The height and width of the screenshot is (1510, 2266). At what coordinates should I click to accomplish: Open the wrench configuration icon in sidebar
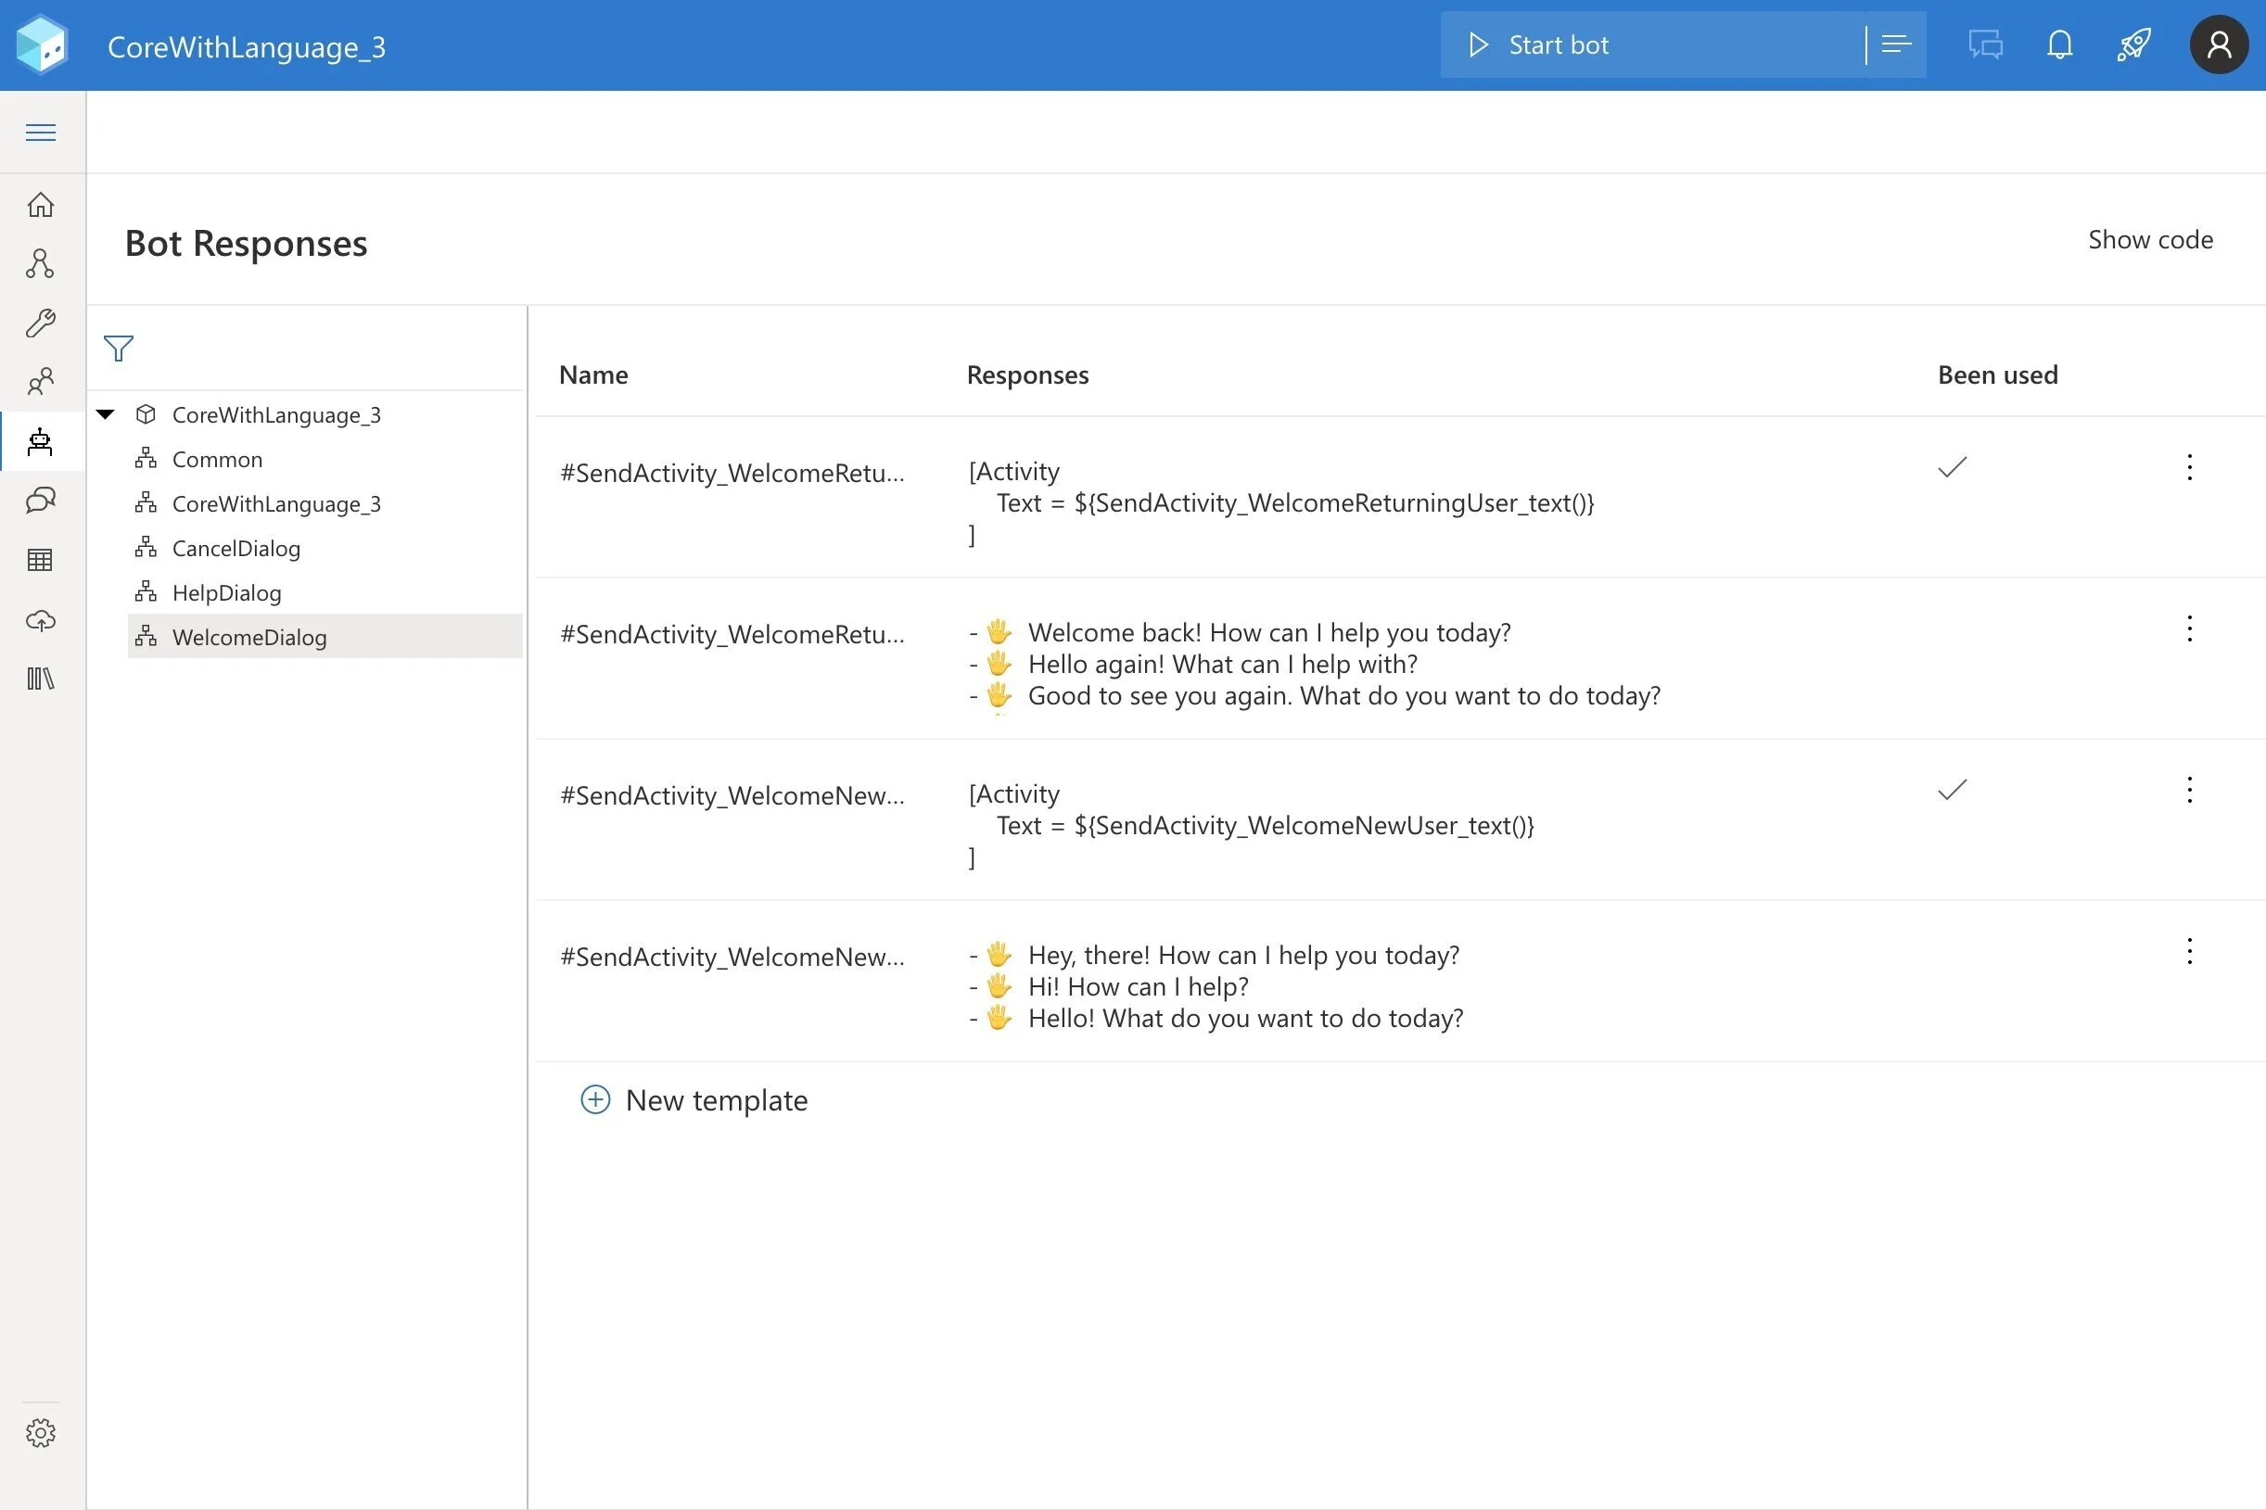[x=41, y=324]
